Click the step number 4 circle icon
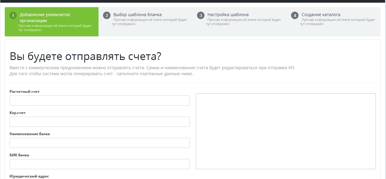 [295, 16]
